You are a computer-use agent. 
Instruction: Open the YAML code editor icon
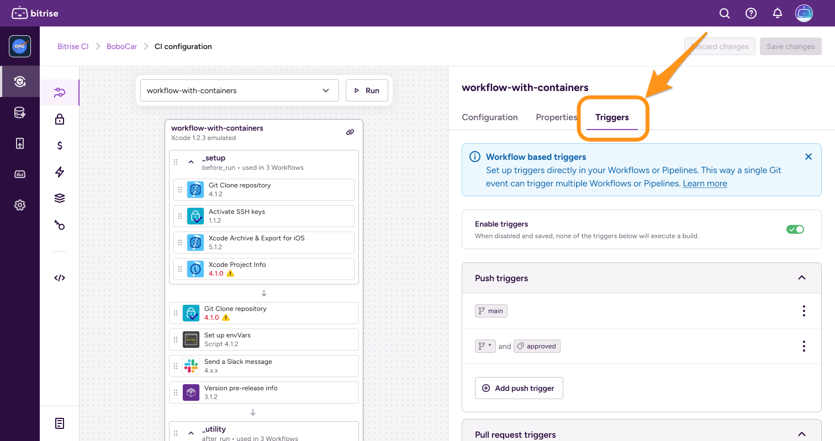tap(60, 278)
